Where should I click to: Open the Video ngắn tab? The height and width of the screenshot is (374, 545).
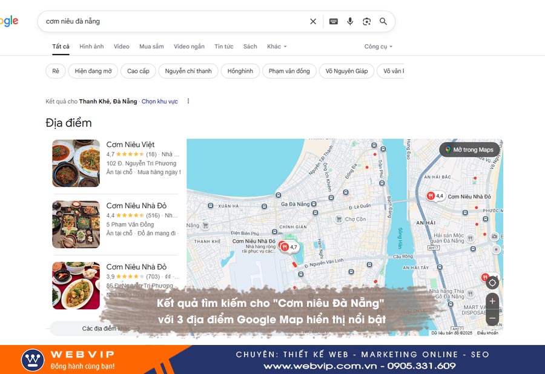tap(189, 47)
